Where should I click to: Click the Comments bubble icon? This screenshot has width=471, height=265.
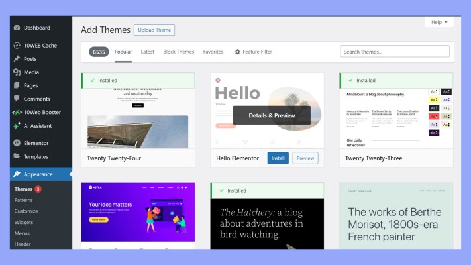click(16, 99)
